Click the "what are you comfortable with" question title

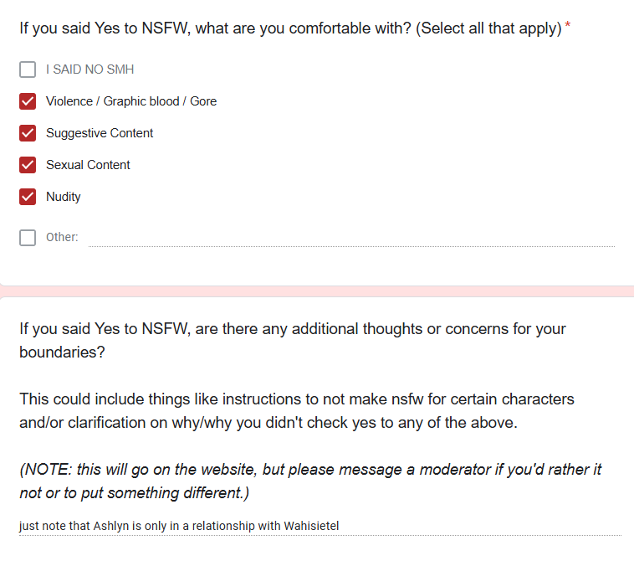point(290,28)
